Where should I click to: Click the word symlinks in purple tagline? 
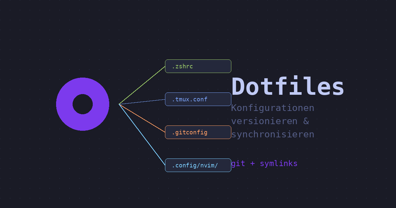279,163
